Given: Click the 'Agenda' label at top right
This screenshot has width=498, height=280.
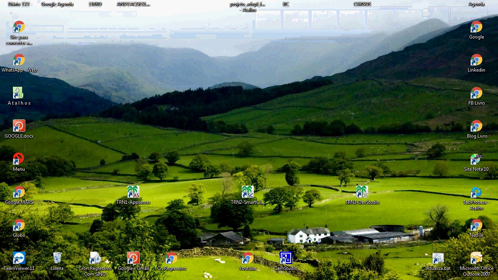Looking at the screenshot, I should pos(476,4).
